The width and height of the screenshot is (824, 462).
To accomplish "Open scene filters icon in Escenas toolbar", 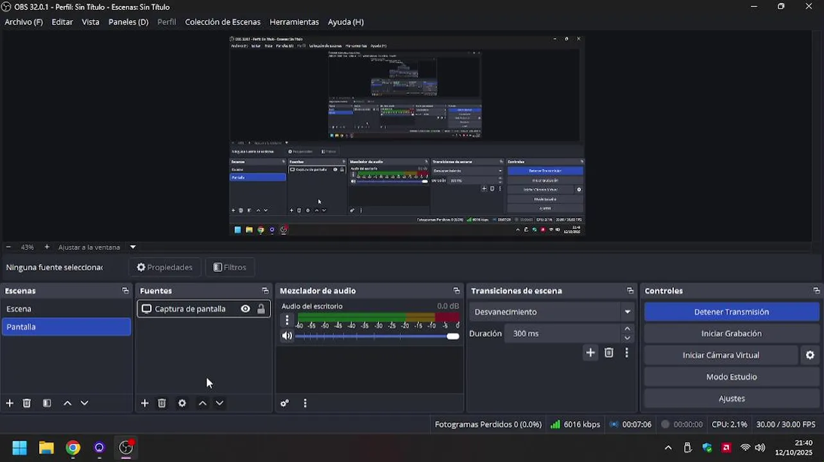I will click(x=47, y=403).
